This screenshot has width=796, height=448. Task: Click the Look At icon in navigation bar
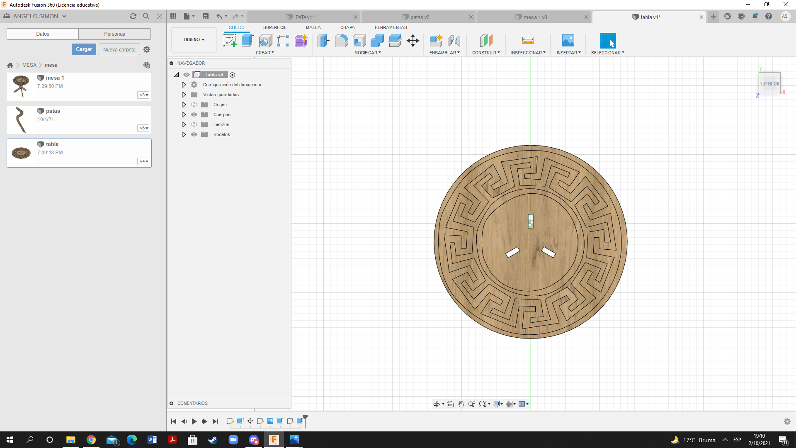(450, 404)
